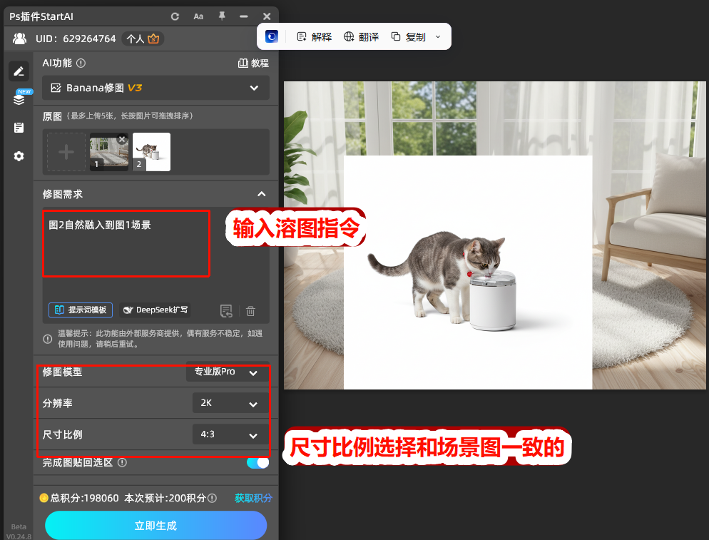The width and height of the screenshot is (709, 540).
Task: Collapse the 修图需求 section
Action: pos(261,194)
